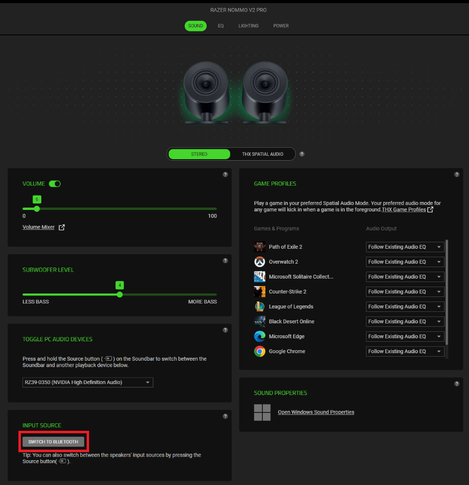Select the League of Legends game icon

tap(259, 306)
